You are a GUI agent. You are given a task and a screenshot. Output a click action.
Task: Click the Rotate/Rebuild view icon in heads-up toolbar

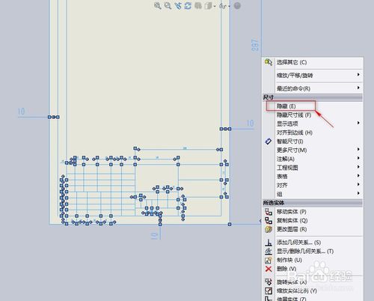point(188,6)
